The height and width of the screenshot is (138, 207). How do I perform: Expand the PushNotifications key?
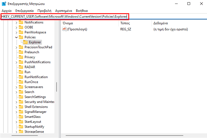[x=16, y=62]
